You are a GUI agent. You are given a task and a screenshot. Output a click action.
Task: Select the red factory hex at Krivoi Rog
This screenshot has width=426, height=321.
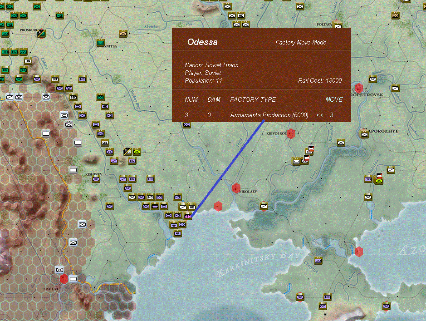pyautogui.click(x=291, y=133)
